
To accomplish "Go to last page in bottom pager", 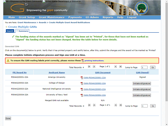I will (120, 105).
